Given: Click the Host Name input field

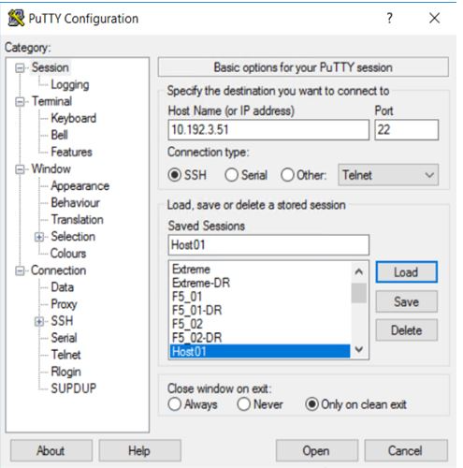Looking at the screenshot, I should pos(268,130).
